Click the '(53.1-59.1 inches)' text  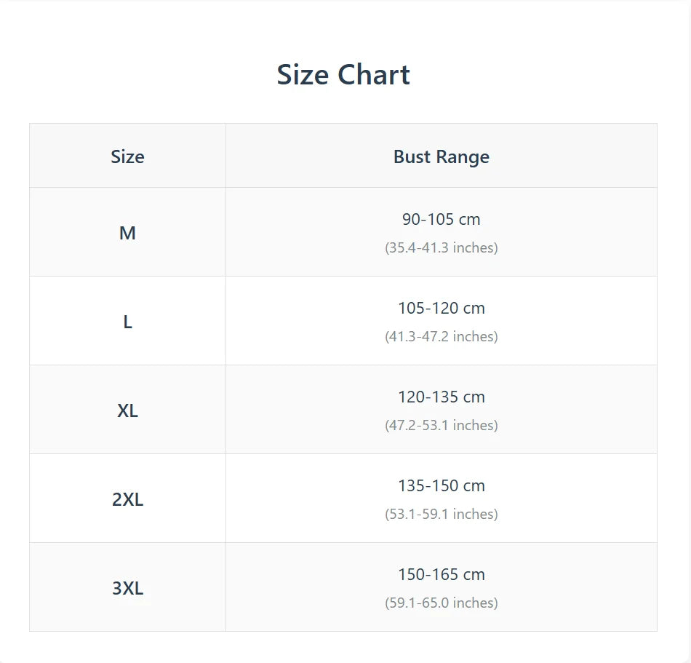pos(442,514)
